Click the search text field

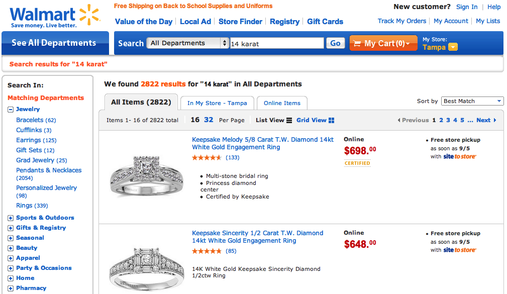click(277, 44)
